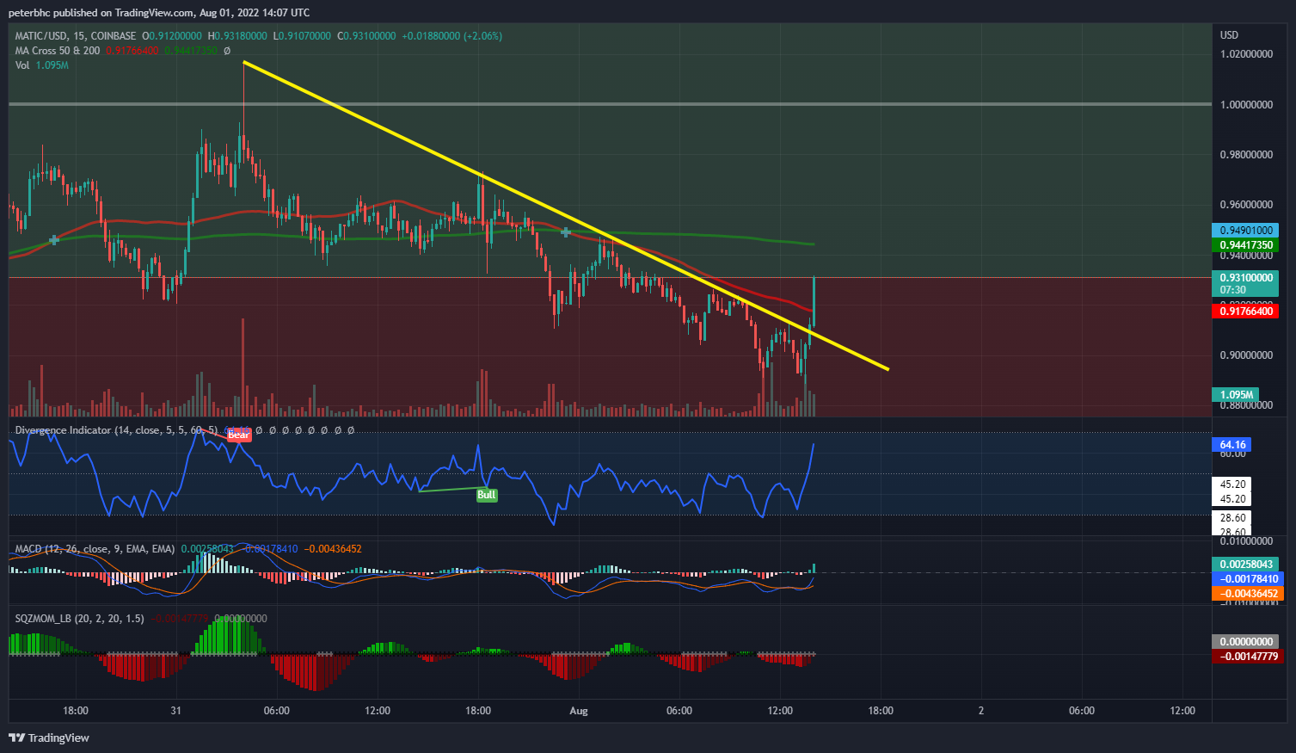Screen dimensions: 1296x753
Task: Click the MA cross marker near 18:00
Action: 54,240
